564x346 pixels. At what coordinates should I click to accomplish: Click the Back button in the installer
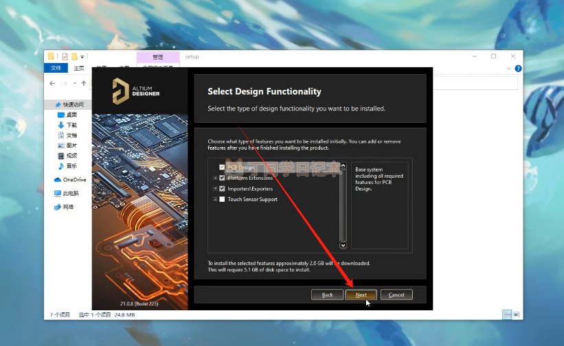327,295
